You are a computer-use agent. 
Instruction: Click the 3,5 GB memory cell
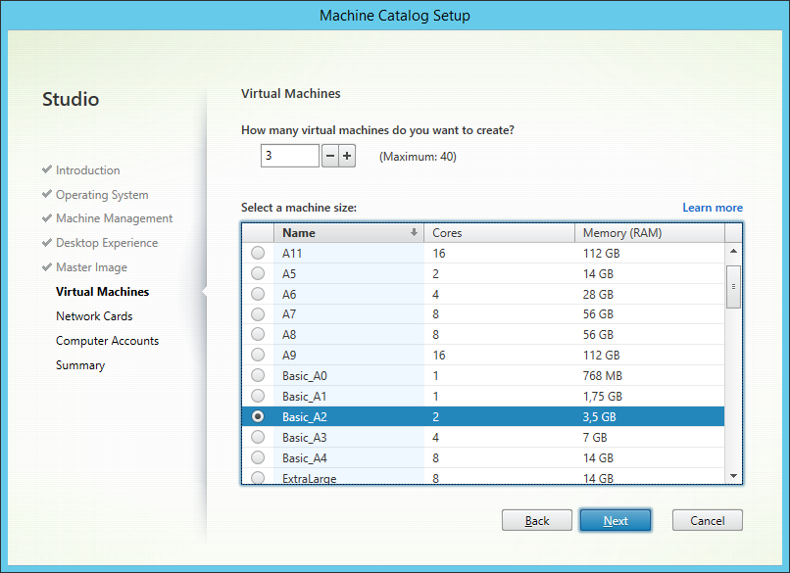coord(650,417)
